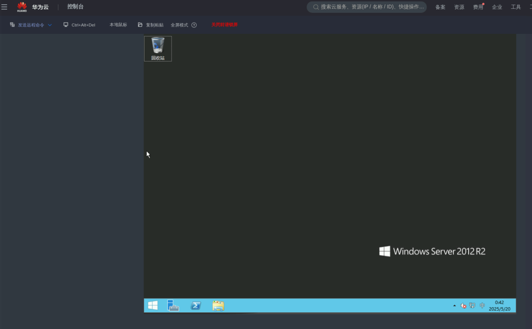
Task: Click the help icon beside 全屏模式
Action: tap(194, 25)
